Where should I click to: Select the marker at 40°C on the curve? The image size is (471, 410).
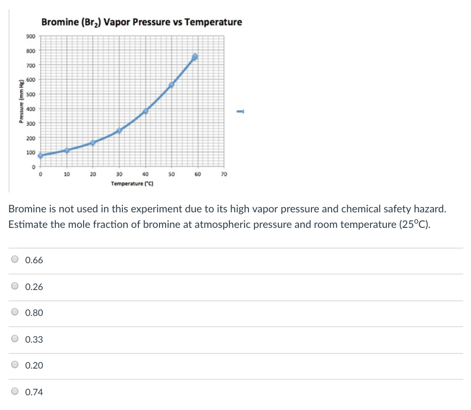tap(145, 110)
